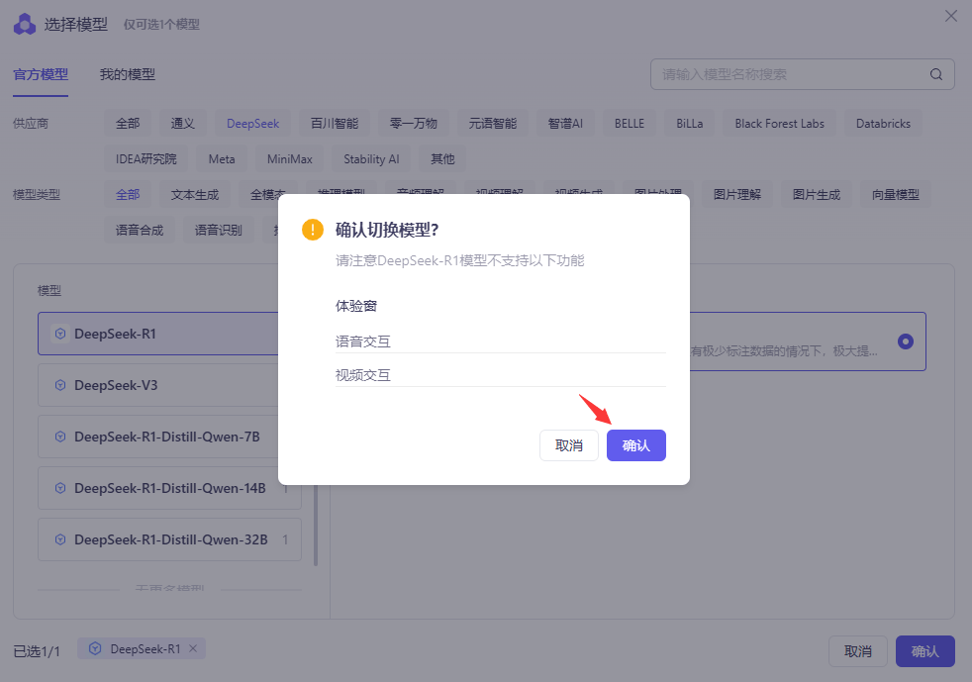This screenshot has height=682, width=972.
Task: Filter suppliers by 其他
Action: point(442,159)
